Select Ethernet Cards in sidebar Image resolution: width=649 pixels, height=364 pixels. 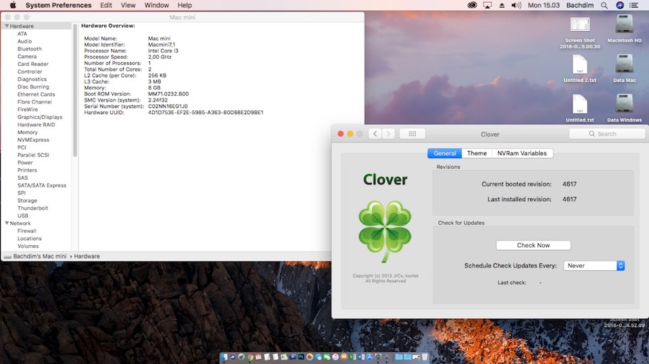36,95
